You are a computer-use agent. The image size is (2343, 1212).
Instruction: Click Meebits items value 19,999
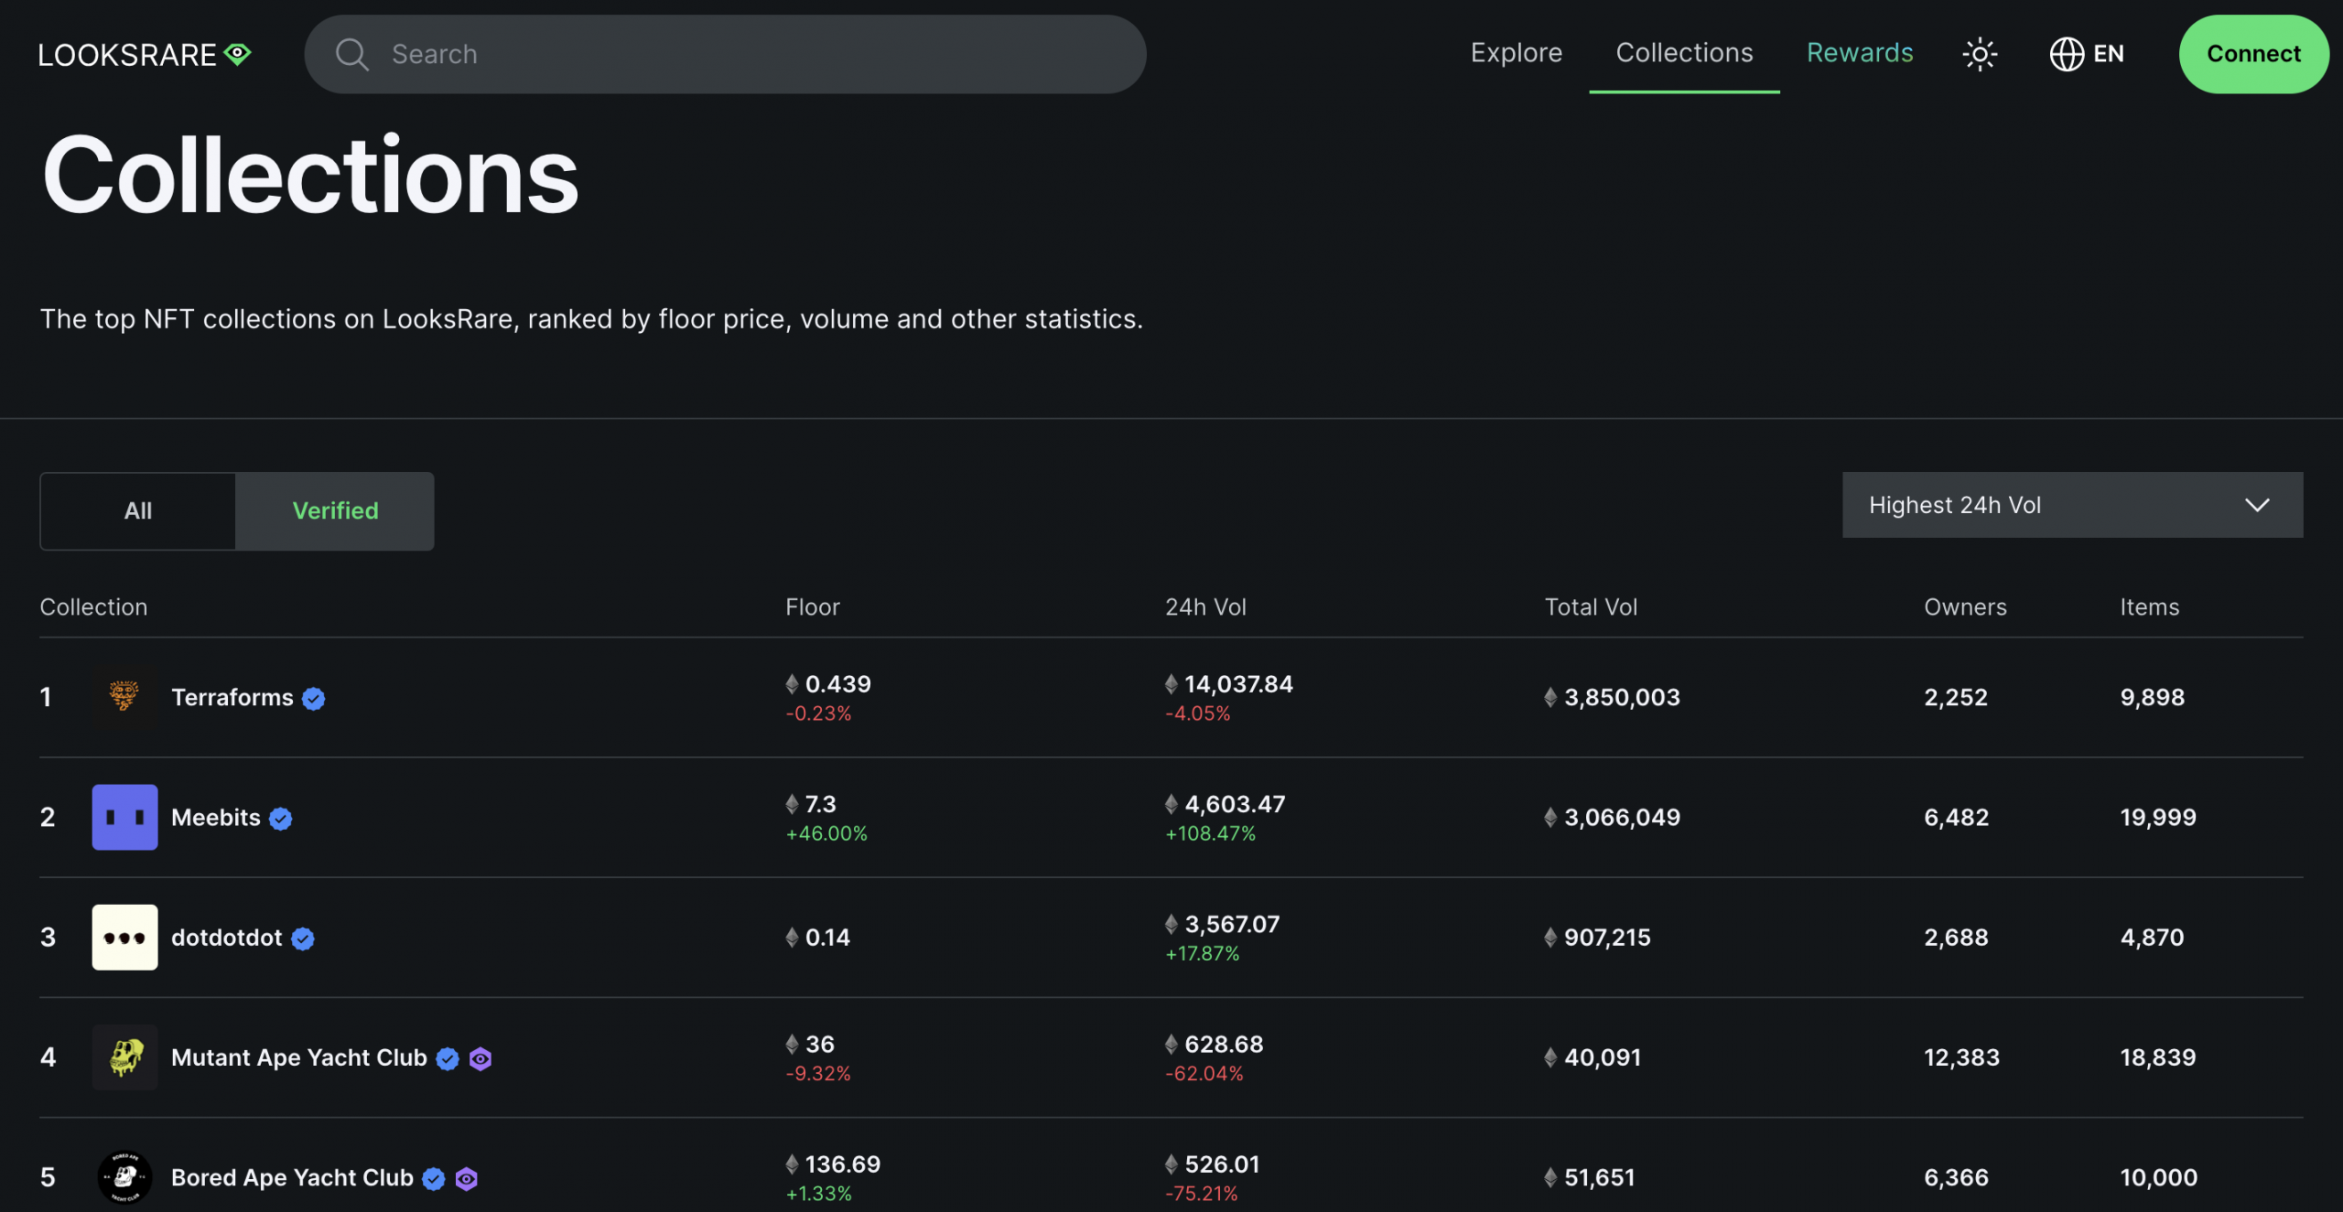coord(2158,817)
